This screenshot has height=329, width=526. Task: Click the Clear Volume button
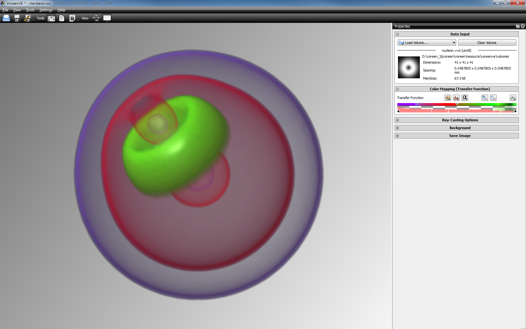tap(487, 43)
